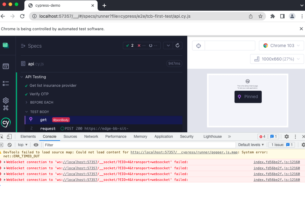Screen dimensions: 305x223
Task: Switch to the Sources tab in DevTools
Action: click(x=70, y=137)
